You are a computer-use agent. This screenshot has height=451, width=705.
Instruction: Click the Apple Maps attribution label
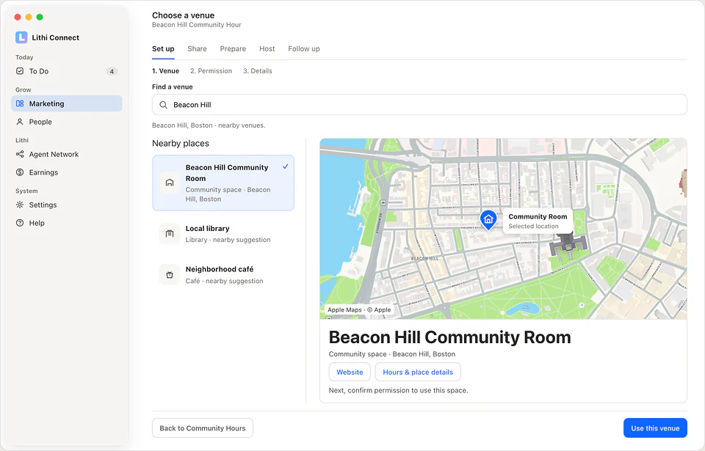point(359,309)
